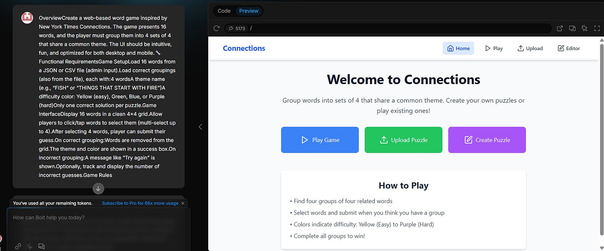Switch to the Code view
This screenshot has width=604, height=251.
pos(224,11)
